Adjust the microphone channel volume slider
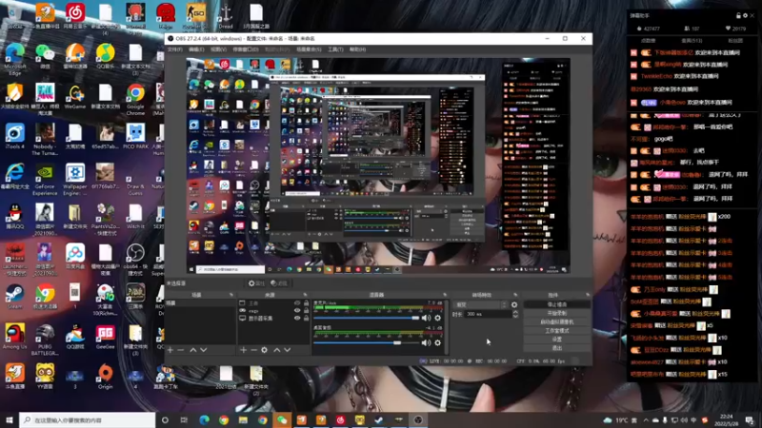This screenshot has width=762, height=428. click(x=367, y=318)
